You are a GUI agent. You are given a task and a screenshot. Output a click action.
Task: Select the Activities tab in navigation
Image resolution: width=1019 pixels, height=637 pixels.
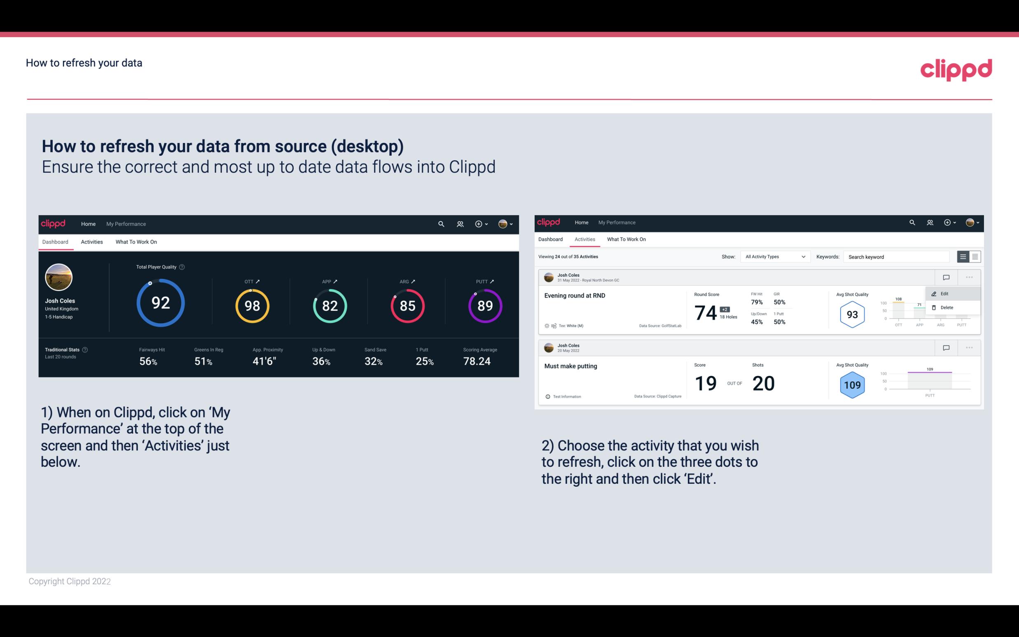[x=91, y=241]
